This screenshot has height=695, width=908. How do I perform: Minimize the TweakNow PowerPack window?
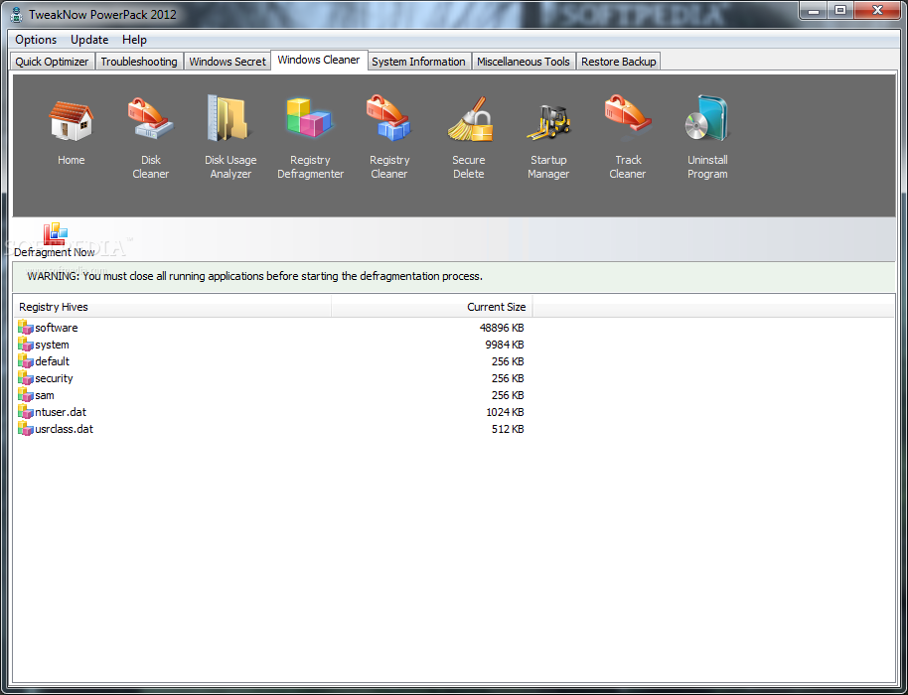814,10
